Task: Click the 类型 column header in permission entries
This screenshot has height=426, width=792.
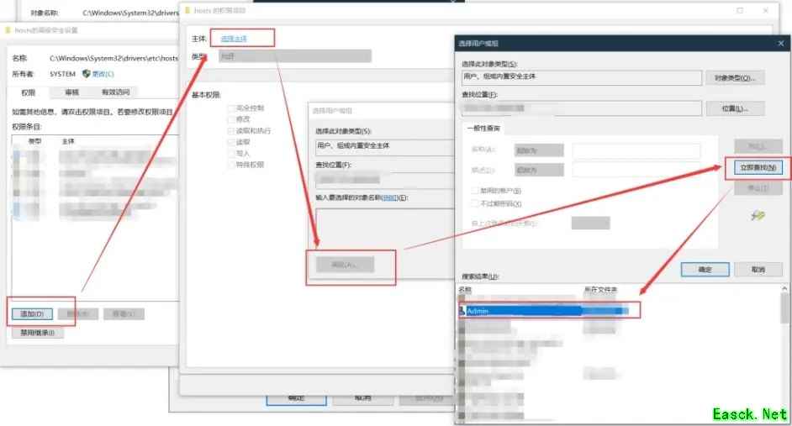Action: (34, 141)
